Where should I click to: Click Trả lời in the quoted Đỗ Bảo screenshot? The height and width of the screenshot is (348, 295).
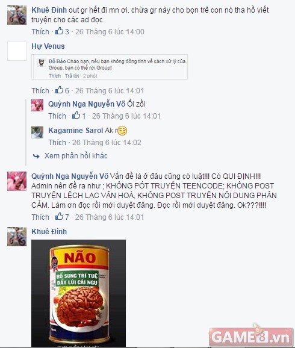click(72, 76)
